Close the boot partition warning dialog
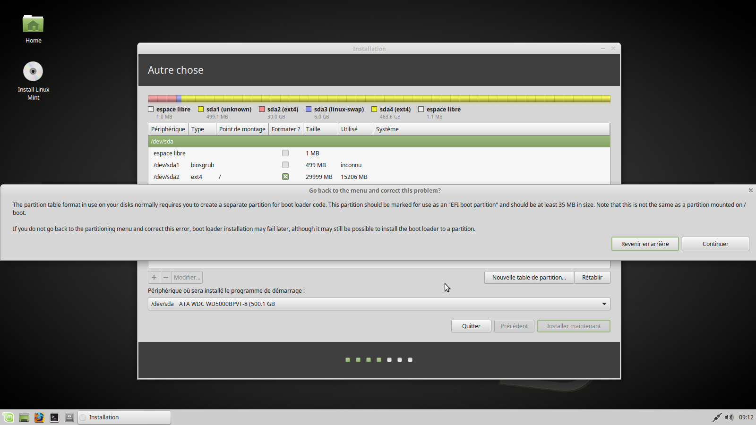756x425 pixels. click(x=750, y=190)
